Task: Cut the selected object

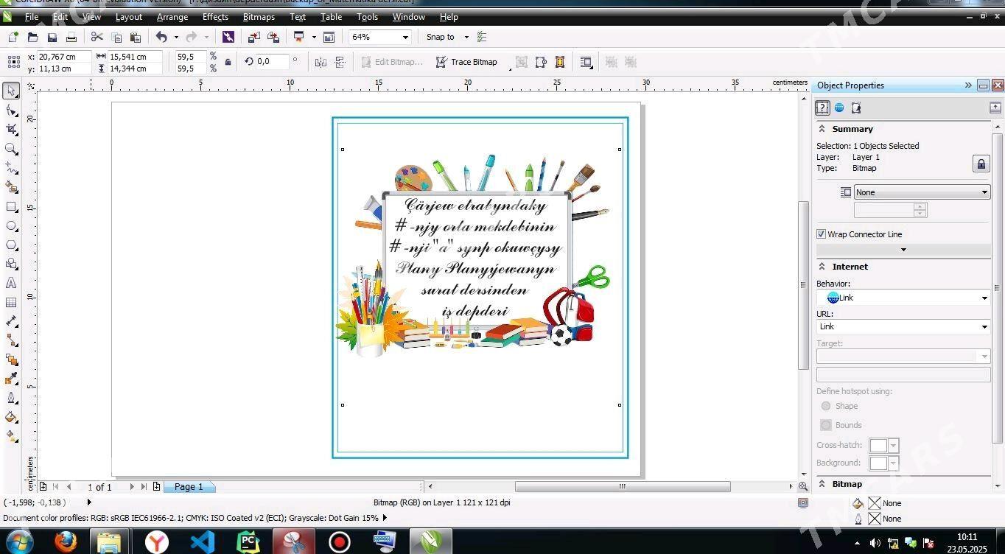Action: point(97,37)
